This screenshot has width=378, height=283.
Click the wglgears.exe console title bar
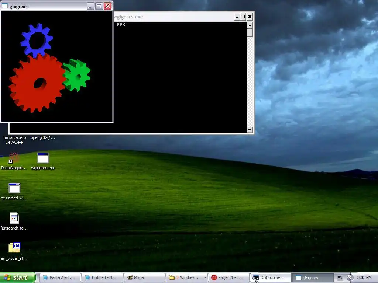[173, 17]
